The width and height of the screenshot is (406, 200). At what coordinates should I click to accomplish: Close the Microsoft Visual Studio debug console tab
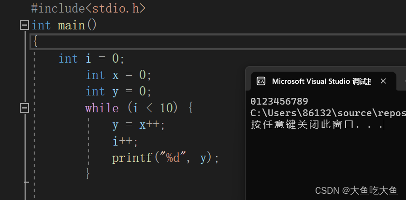(x=383, y=81)
